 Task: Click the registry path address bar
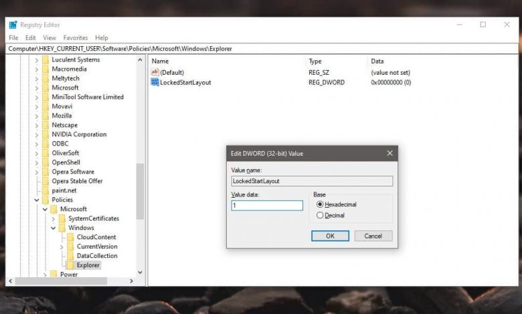pyautogui.click(x=262, y=49)
